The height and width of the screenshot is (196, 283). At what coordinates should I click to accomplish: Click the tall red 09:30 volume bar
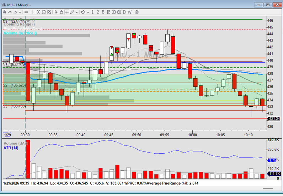28,159
